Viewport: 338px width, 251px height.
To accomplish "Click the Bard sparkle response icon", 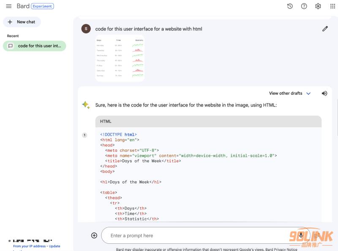I will pos(86,105).
